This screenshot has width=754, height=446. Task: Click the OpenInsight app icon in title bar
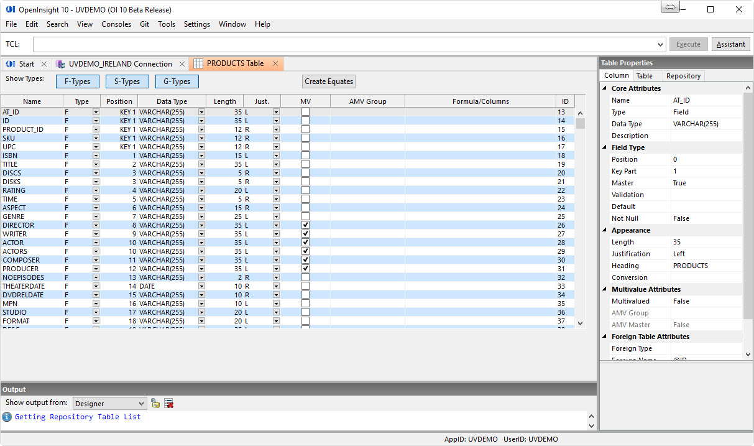click(10, 9)
